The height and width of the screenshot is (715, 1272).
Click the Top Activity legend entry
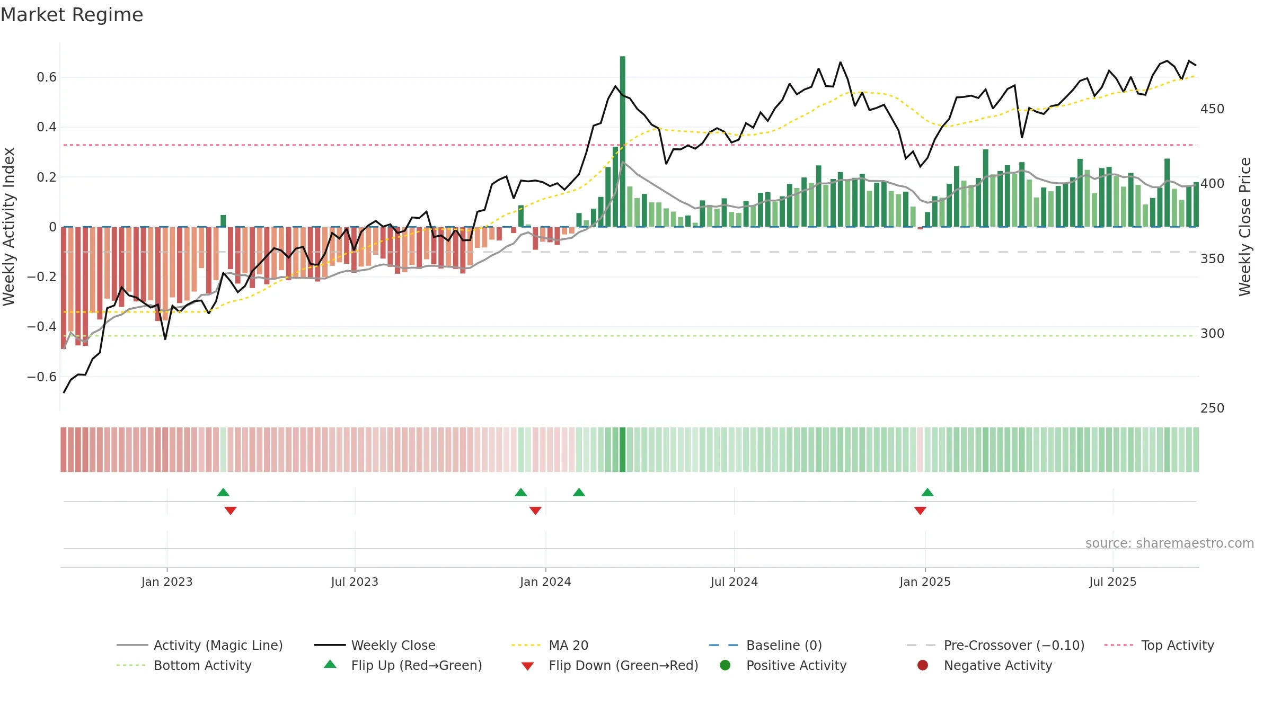(1159, 645)
